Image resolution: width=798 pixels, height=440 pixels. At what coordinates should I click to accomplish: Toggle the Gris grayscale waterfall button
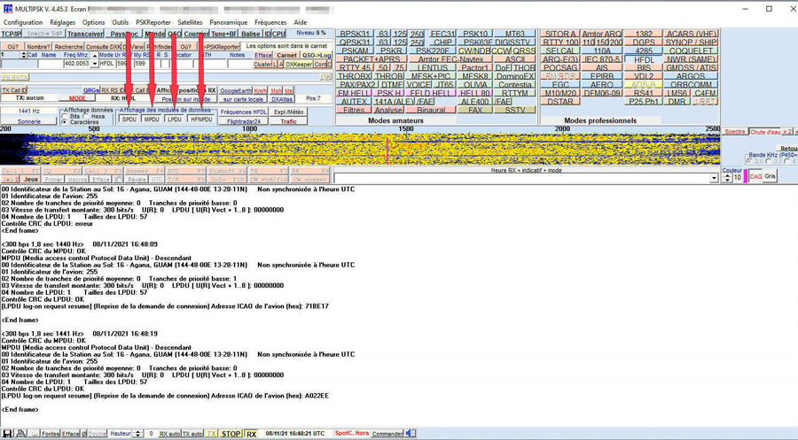770,176
